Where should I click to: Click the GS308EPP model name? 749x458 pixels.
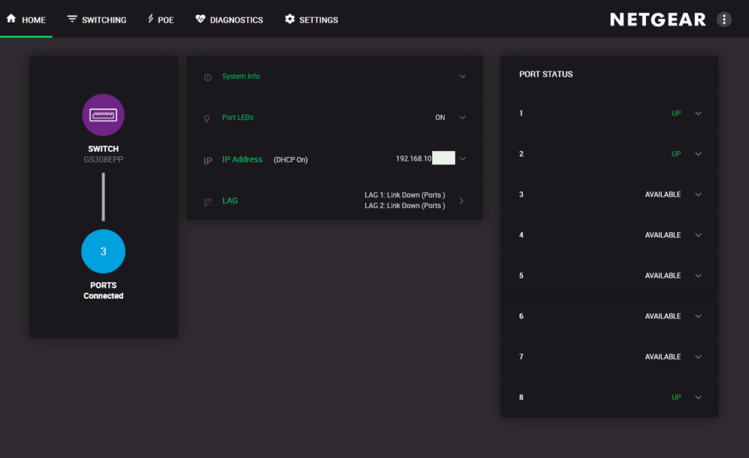(x=103, y=159)
